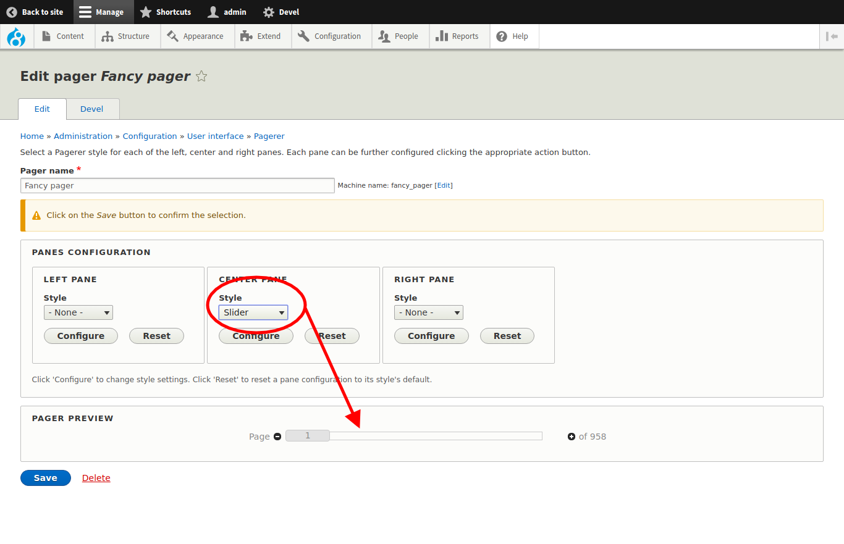
Task: Click the favorite star next to page title
Action: tap(201, 77)
